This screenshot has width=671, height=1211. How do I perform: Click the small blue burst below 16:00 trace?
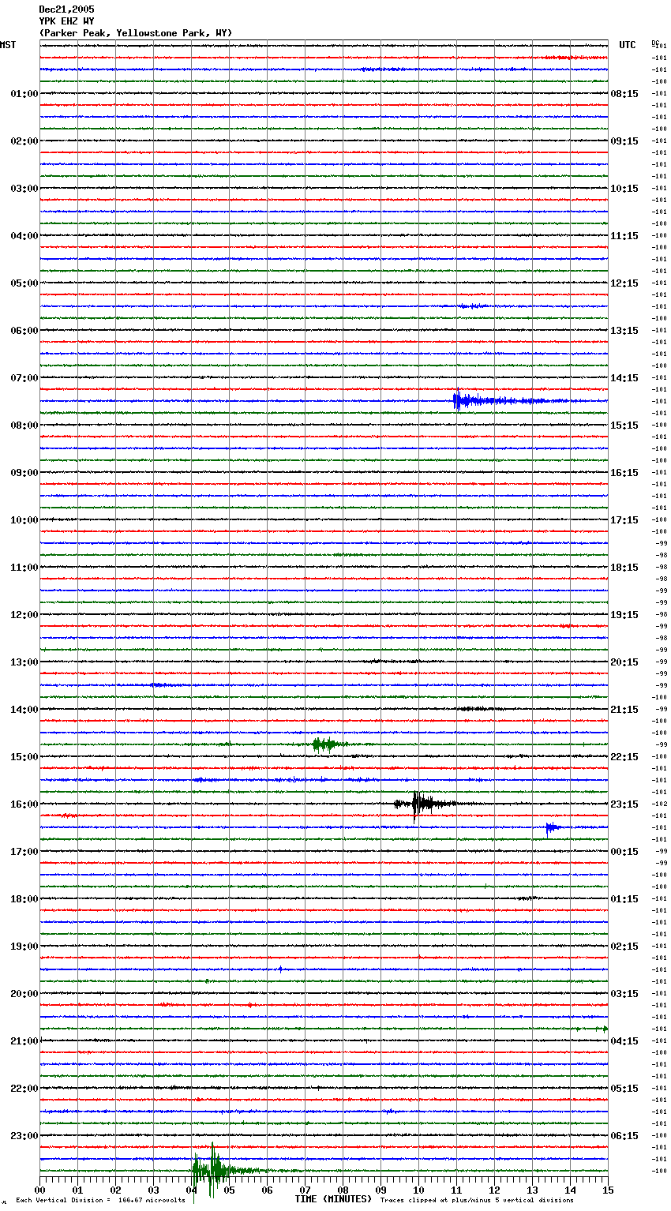pyautogui.click(x=553, y=827)
